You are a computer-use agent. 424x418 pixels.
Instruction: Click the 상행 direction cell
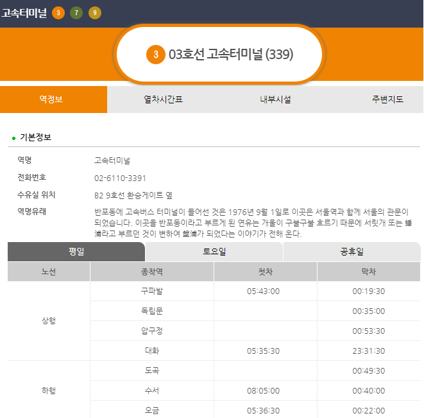click(x=49, y=321)
